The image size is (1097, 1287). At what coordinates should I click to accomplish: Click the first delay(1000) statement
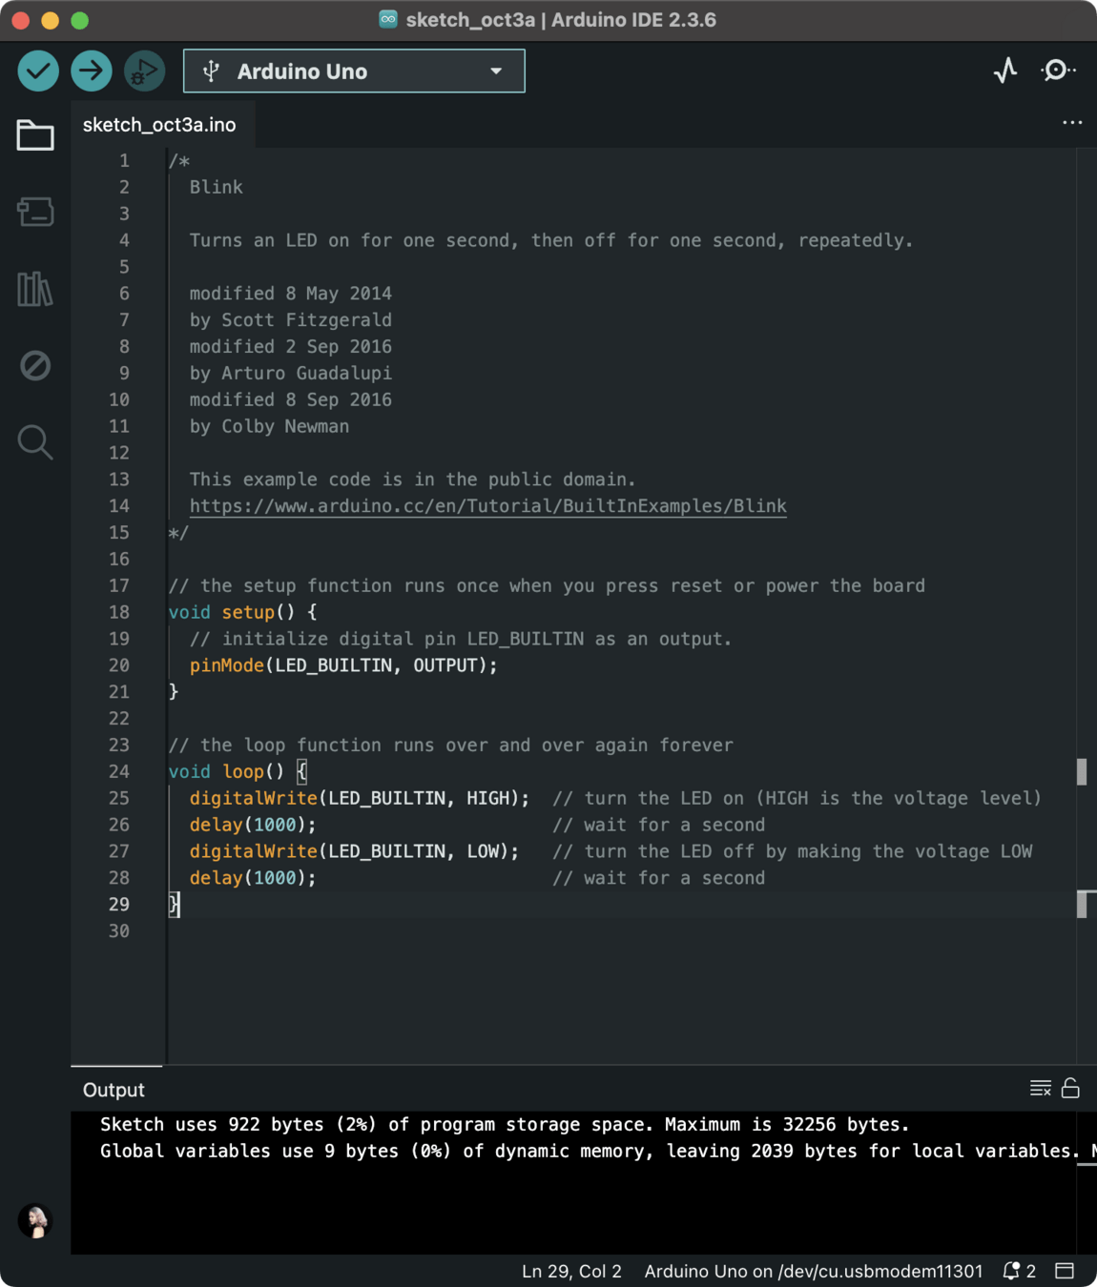pos(253,825)
